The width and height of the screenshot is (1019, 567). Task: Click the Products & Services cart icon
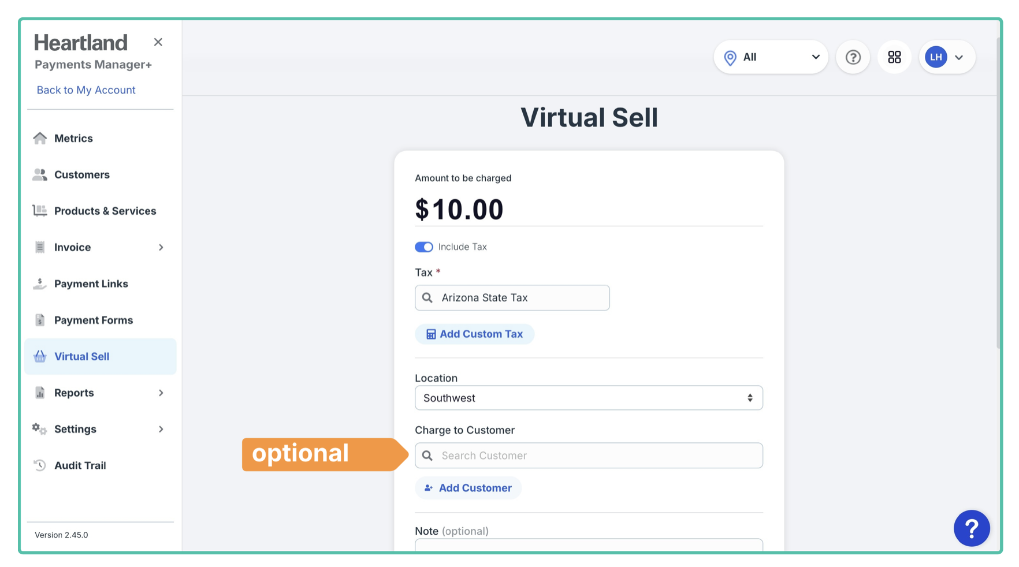pos(40,211)
